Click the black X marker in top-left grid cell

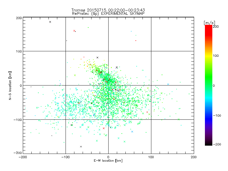[x=50, y=22]
